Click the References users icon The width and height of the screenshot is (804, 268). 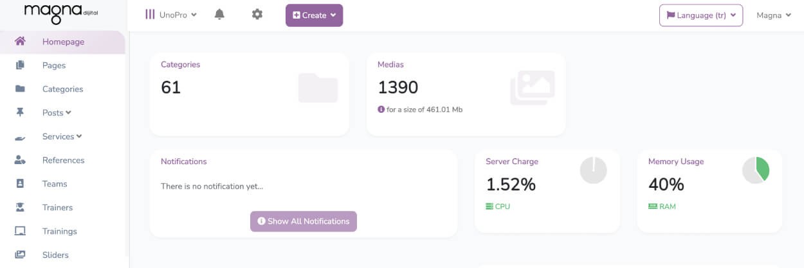click(x=20, y=160)
